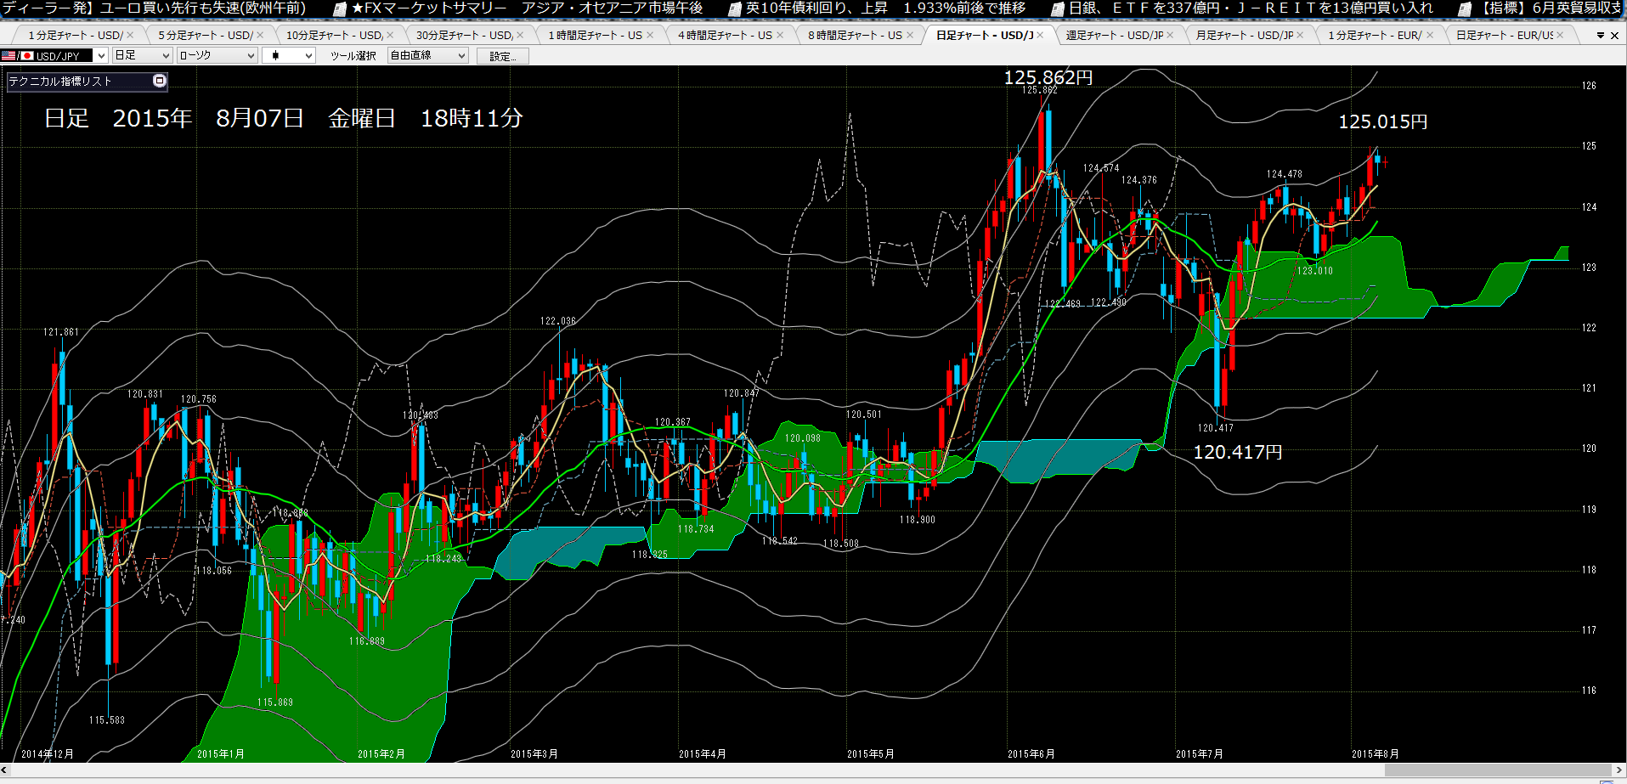Click the テクニカル指標リスト label
The width and height of the screenshot is (1627, 784).
[x=59, y=81]
